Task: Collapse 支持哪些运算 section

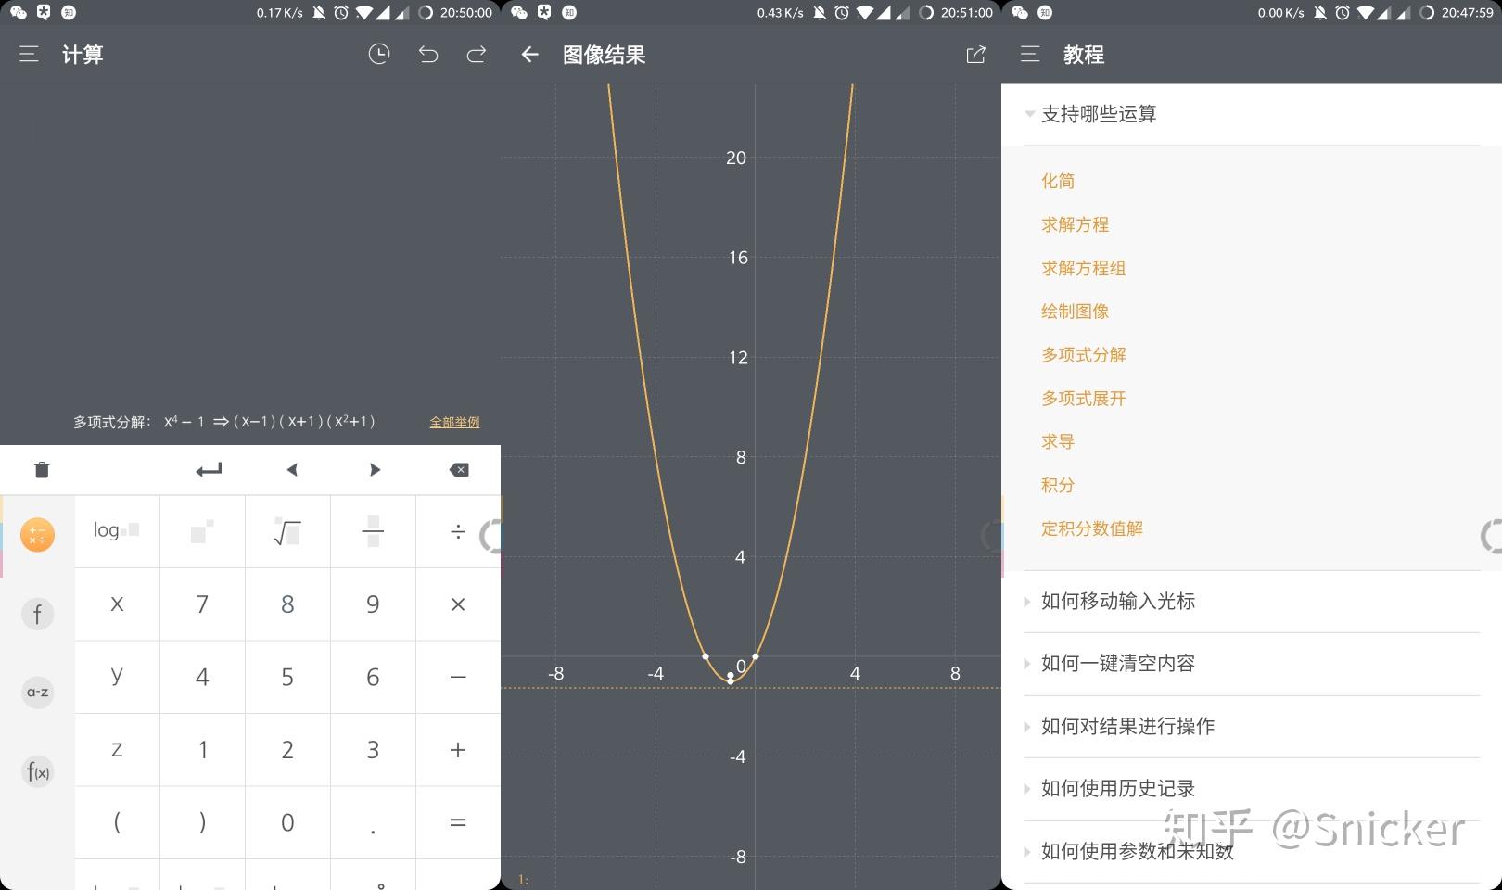Action: tap(1252, 114)
